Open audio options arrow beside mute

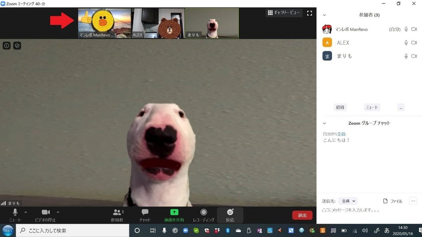pos(26,212)
